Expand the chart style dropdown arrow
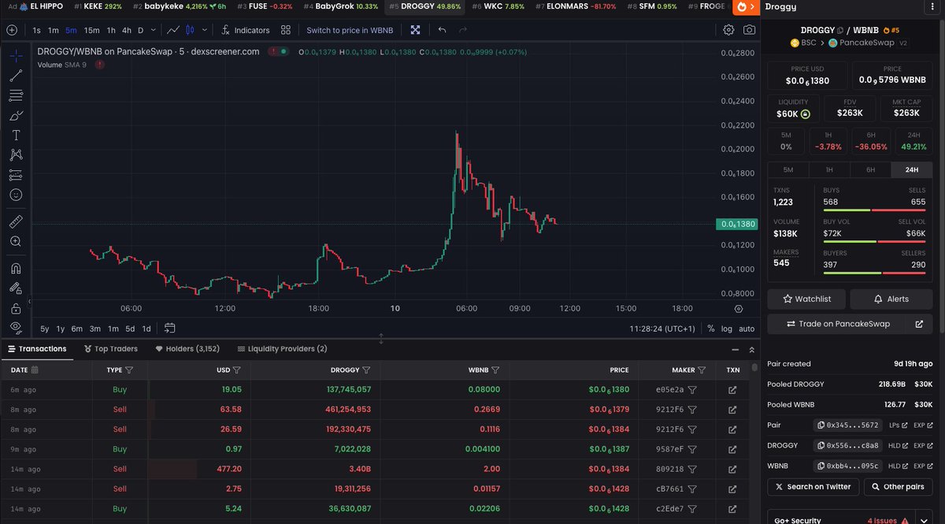Image resolution: width=945 pixels, height=524 pixels. (205, 30)
